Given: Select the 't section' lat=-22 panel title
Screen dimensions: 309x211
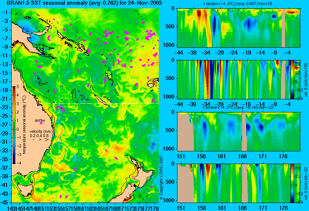Looking at the screenshot, I should 238,107.
